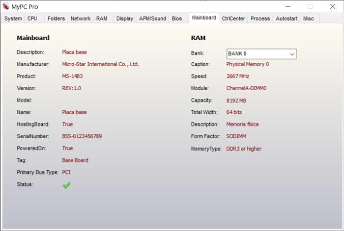Click Total Width value 64 bits
The width and height of the screenshot is (344, 231).
pyautogui.click(x=234, y=112)
